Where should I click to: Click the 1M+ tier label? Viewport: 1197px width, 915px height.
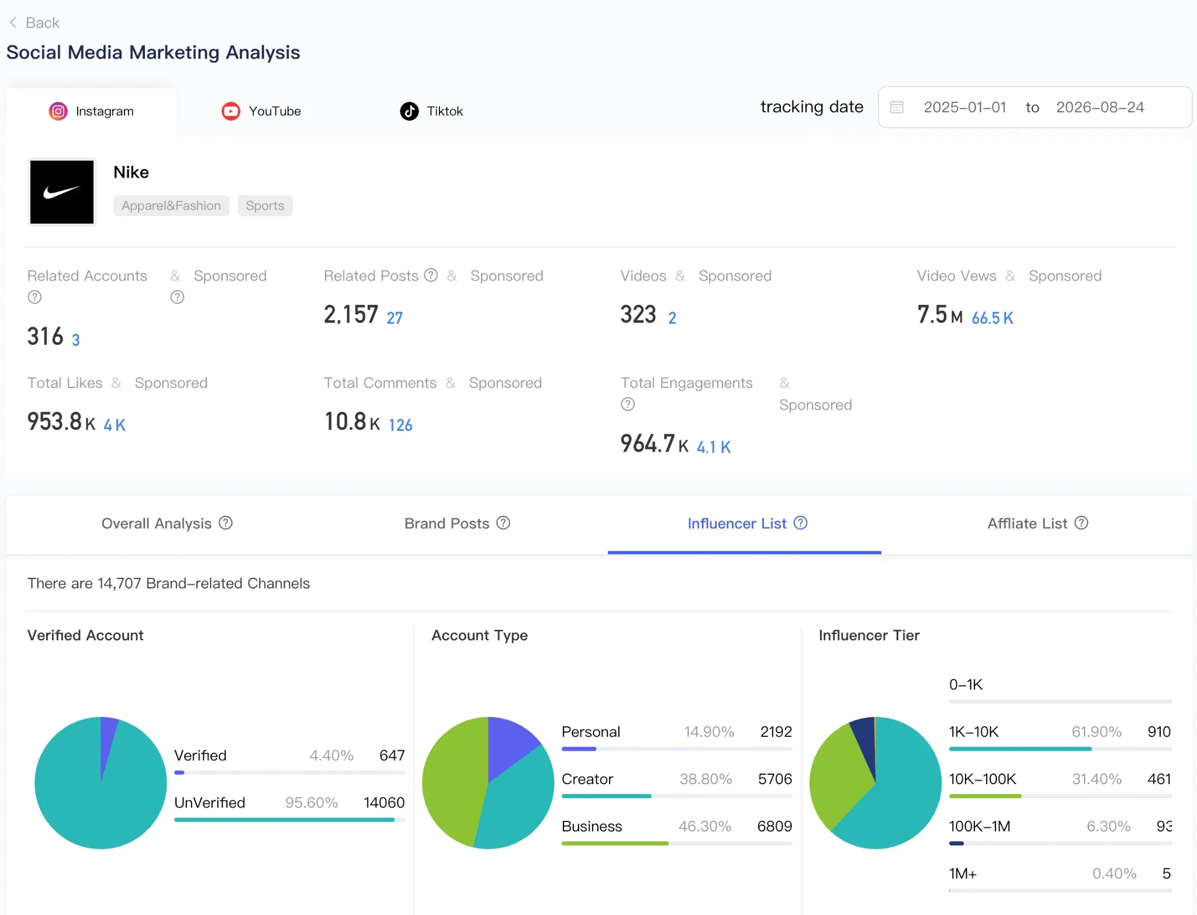tap(963, 874)
